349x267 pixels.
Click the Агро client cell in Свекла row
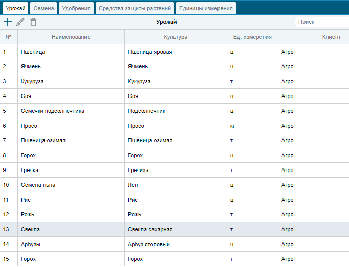coord(314,229)
